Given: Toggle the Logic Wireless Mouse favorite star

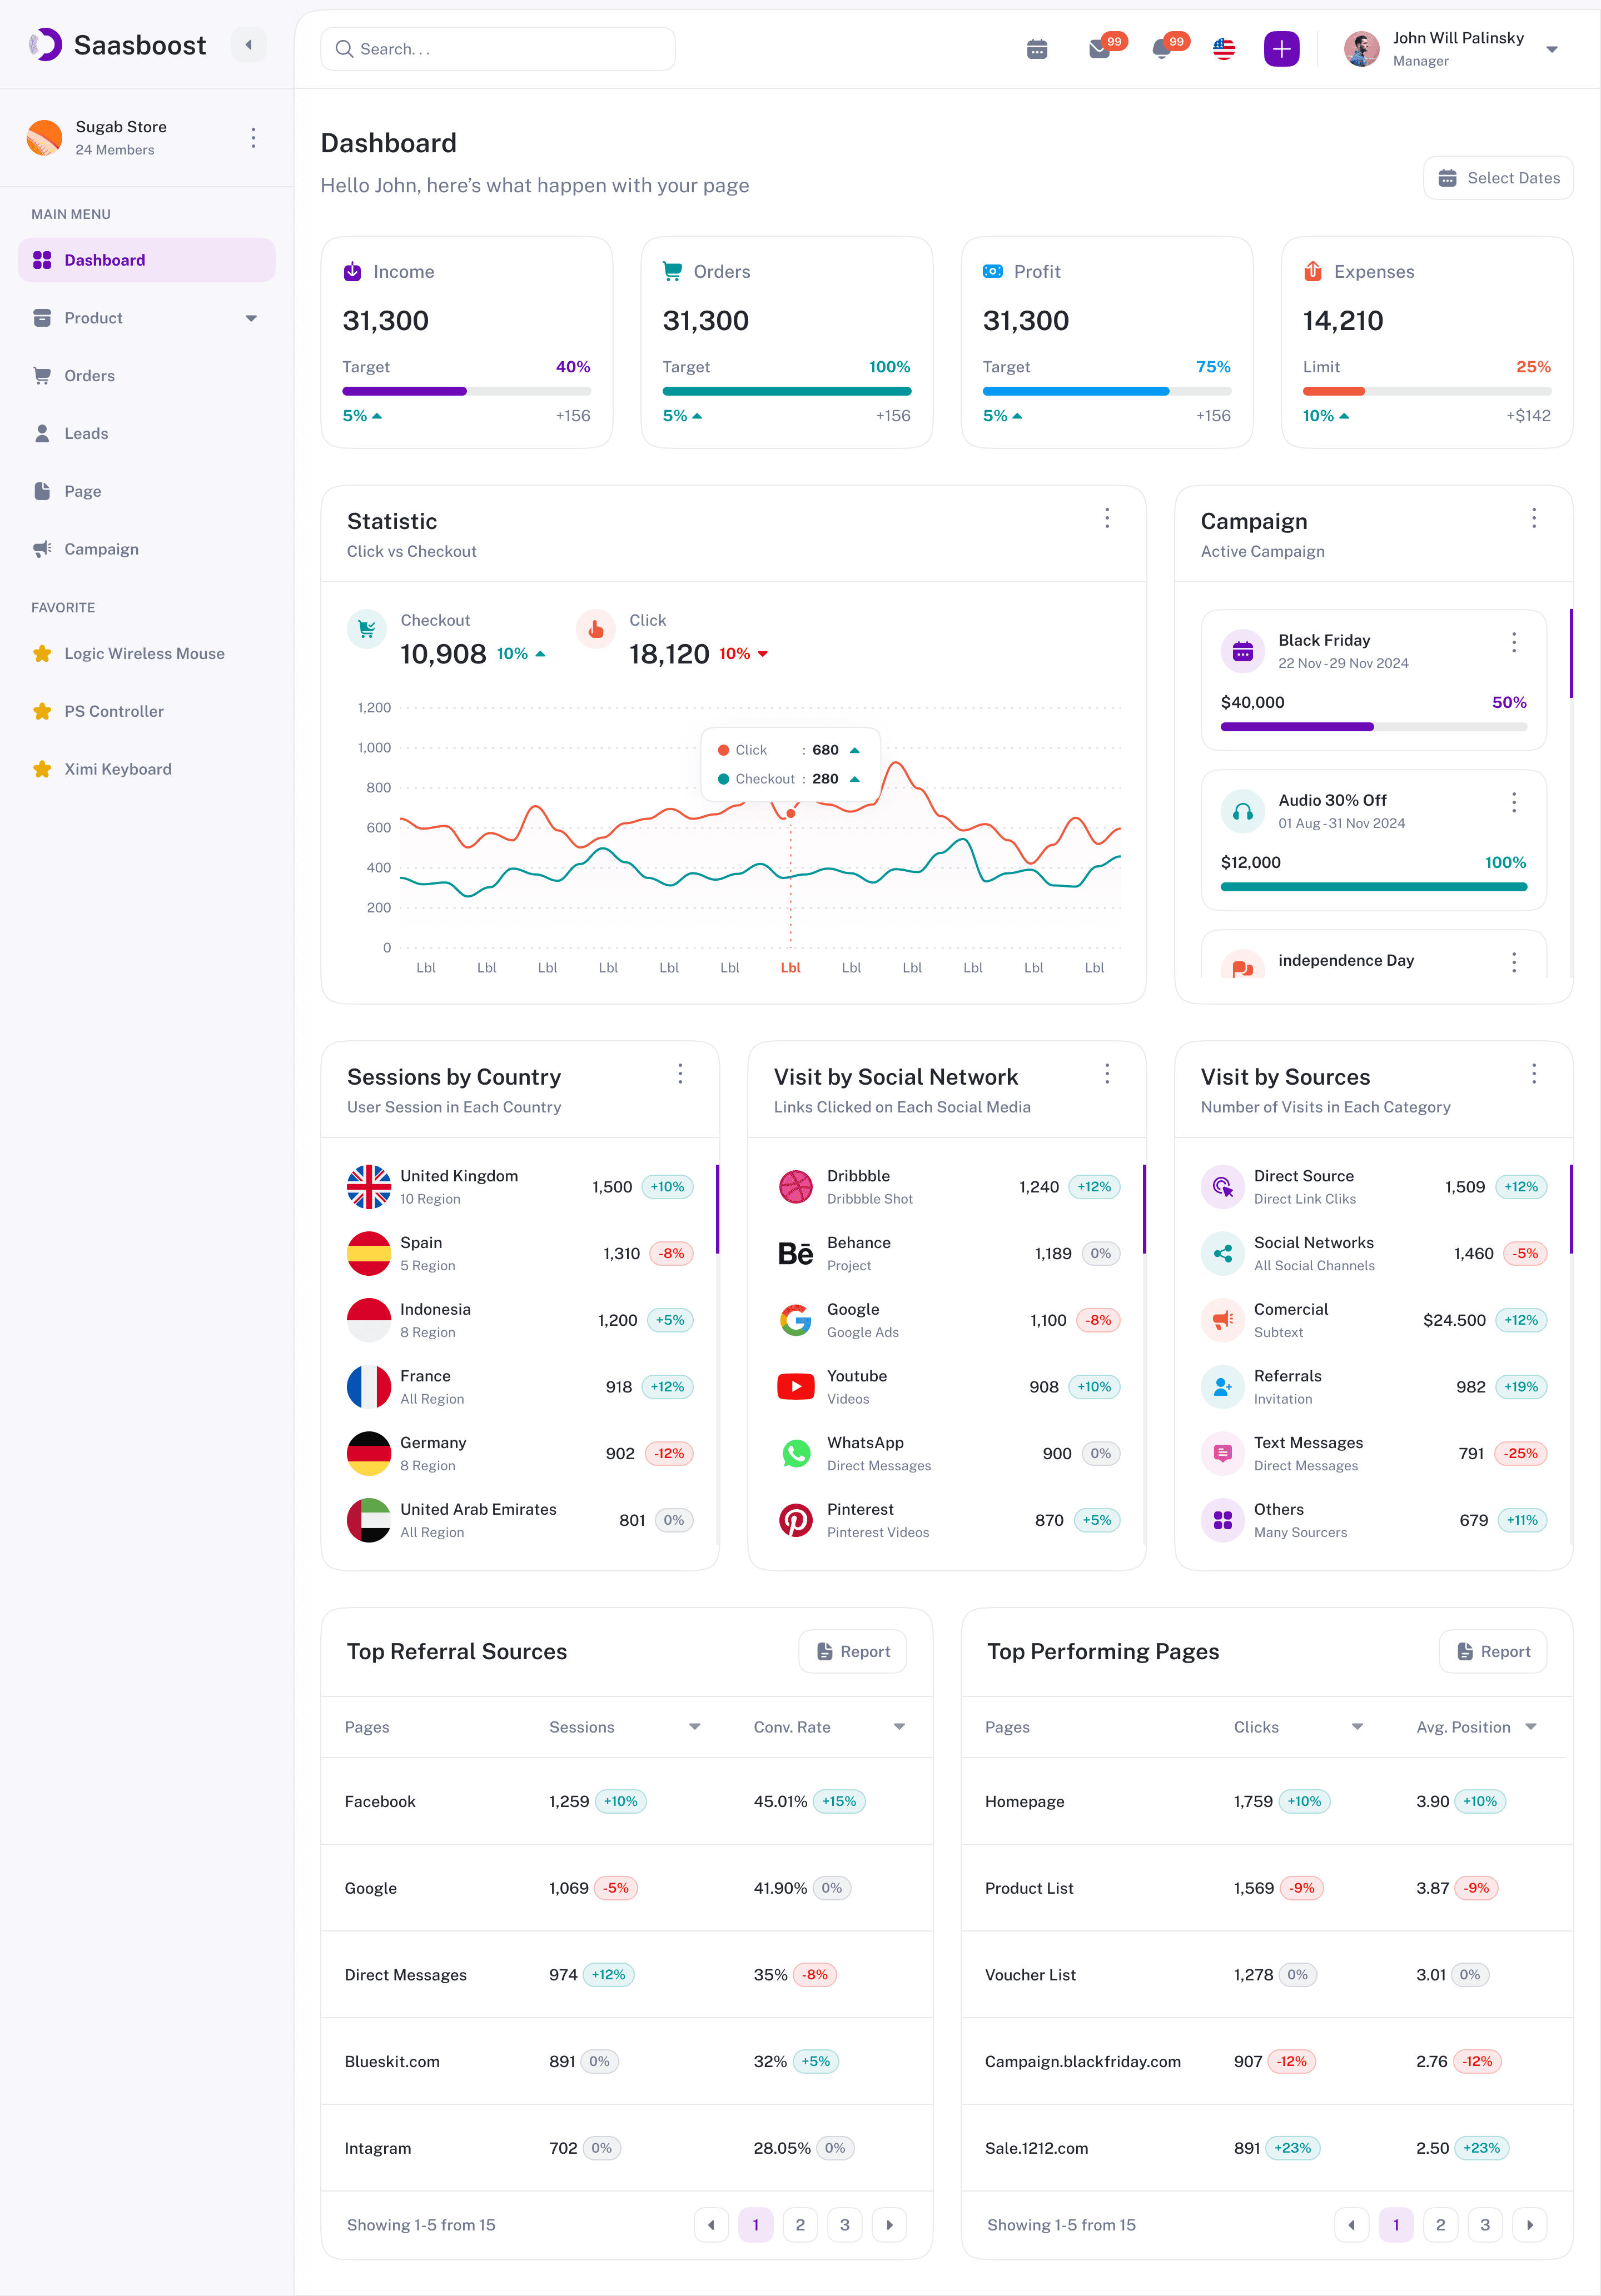Looking at the screenshot, I should point(42,654).
